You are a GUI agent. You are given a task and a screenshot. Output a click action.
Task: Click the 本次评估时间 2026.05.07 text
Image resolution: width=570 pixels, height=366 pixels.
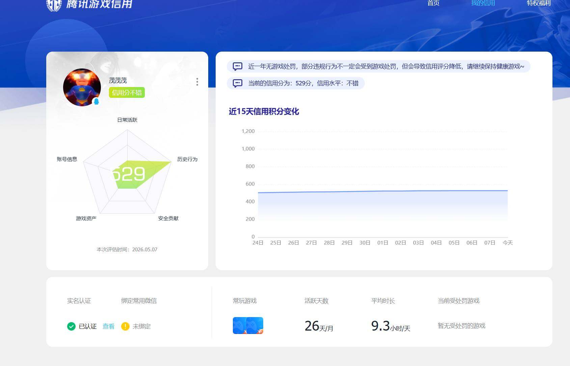(x=127, y=249)
